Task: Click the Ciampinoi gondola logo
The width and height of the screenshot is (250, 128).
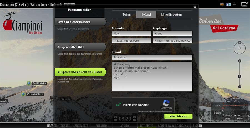Action: (23, 23)
